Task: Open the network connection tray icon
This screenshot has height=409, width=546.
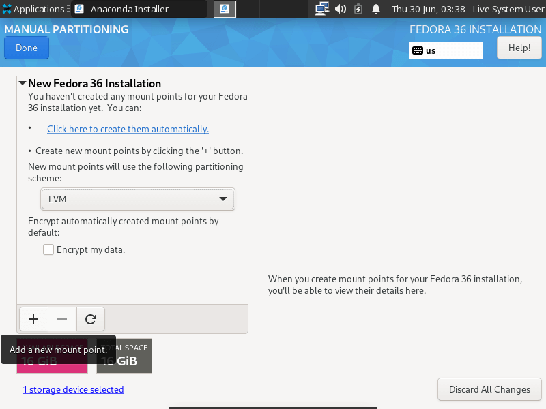Action: coord(321,10)
